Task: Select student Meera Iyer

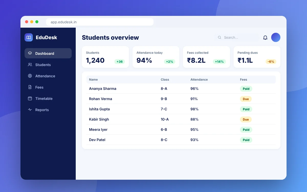Action: 98,130
